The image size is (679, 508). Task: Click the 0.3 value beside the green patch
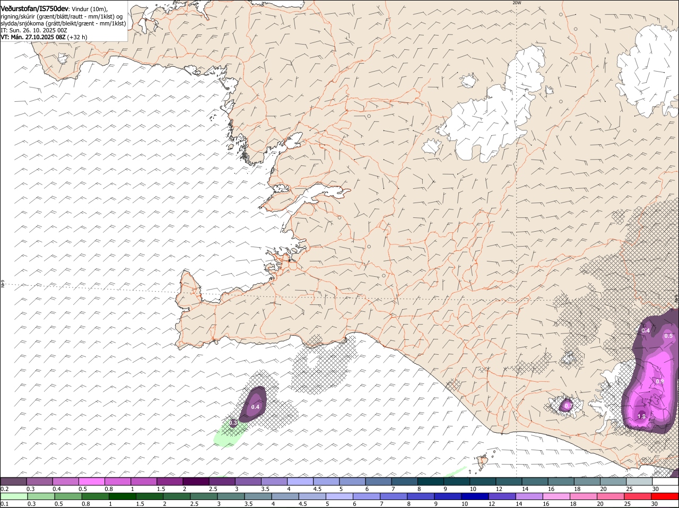[233, 423]
